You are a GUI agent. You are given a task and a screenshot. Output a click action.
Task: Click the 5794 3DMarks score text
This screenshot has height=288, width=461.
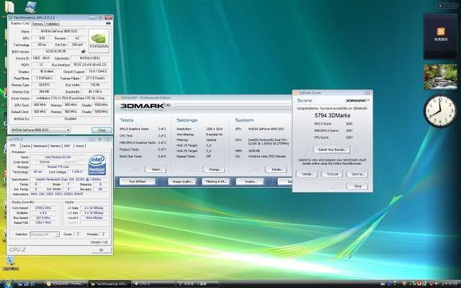pyautogui.click(x=332, y=115)
